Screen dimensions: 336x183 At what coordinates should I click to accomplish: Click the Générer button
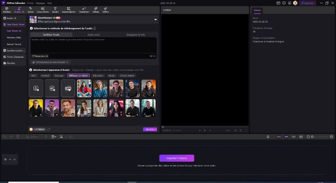[x=150, y=129]
